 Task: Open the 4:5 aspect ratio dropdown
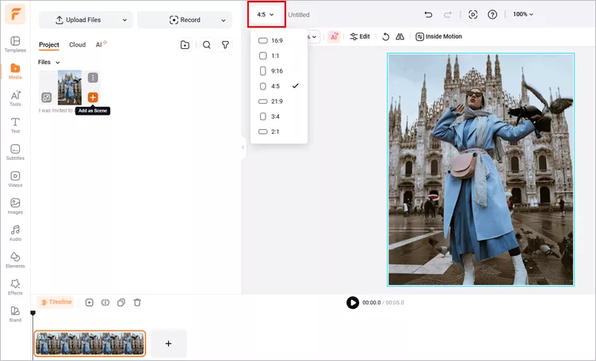266,14
